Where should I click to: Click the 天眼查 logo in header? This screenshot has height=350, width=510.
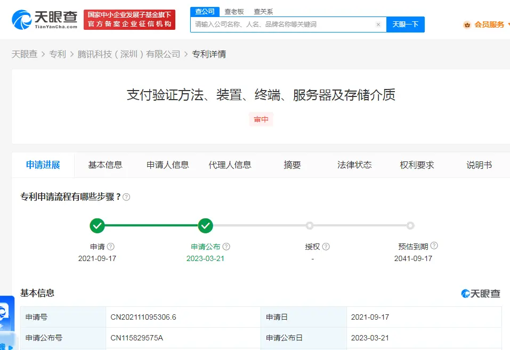tap(44, 20)
